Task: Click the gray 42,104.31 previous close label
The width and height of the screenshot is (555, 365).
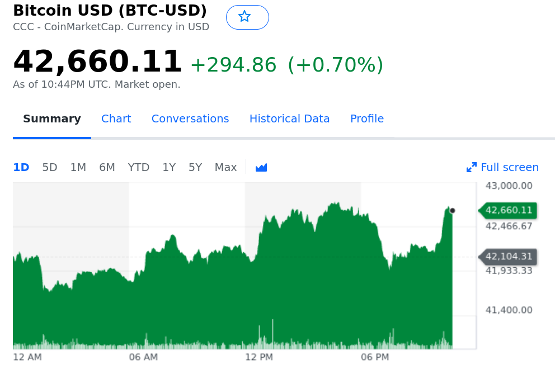Action: pyautogui.click(x=509, y=257)
